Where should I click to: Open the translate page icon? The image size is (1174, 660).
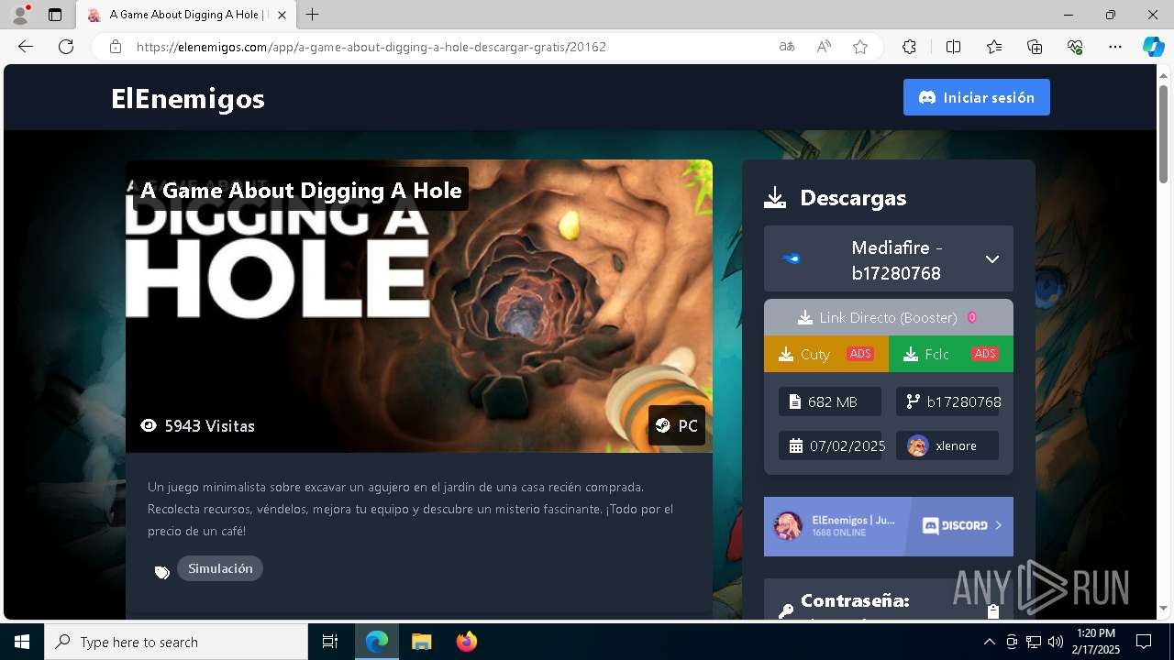pyautogui.click(x=787, y=47)
